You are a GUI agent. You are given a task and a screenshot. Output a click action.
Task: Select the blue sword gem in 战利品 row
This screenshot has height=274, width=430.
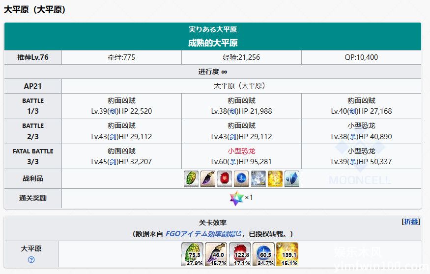(241, 179)
